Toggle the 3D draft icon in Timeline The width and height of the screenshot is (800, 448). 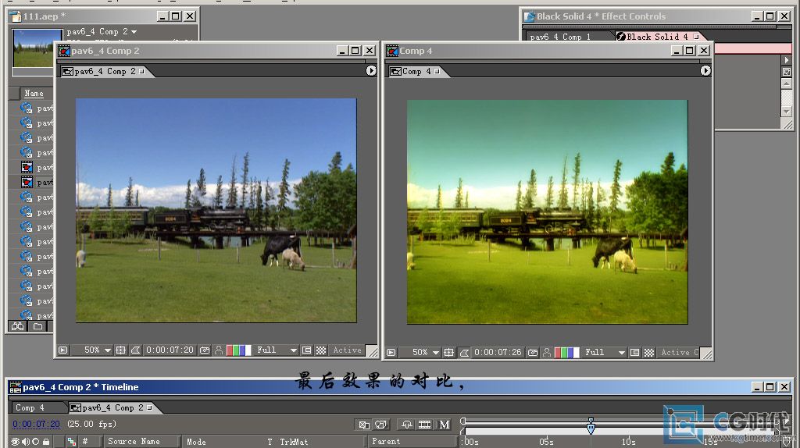[381, 425]
